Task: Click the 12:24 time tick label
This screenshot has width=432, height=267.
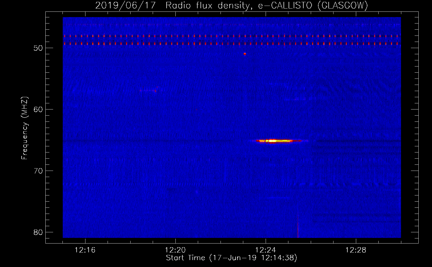Action: 265,250
